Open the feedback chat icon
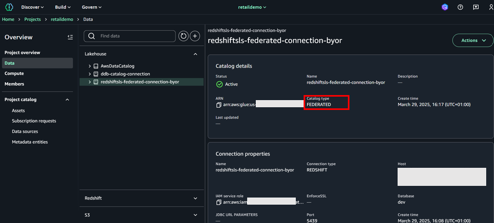The height and width of the screenshot is (223, 494). (x=476, y=7)
